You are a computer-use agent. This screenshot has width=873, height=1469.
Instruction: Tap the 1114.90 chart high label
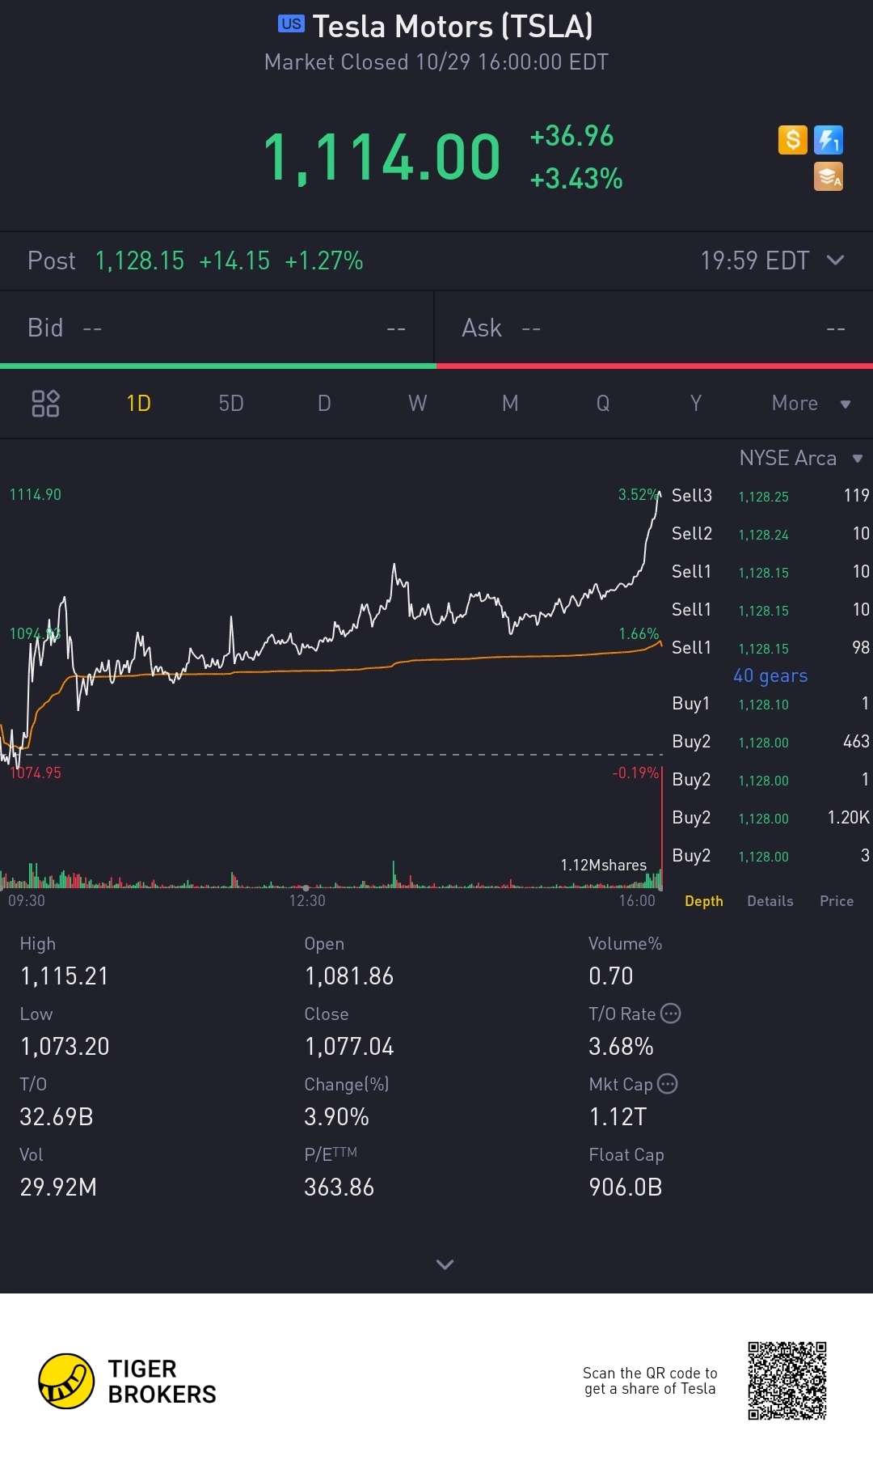[x=35, y=494]
